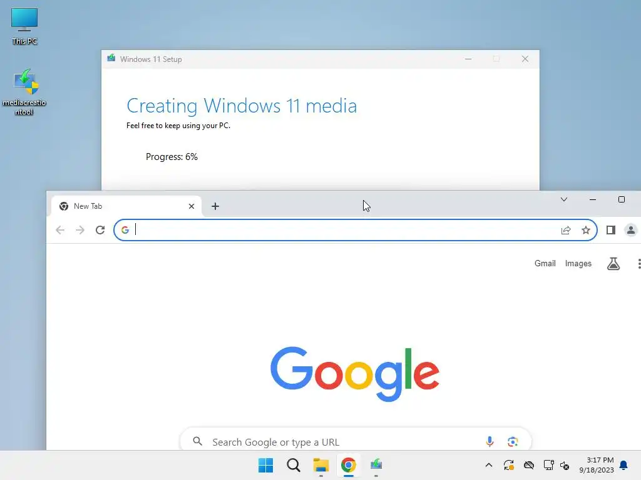Minimize the Windows 11 Setup window
Screen dimensions: 641x480
(x=468, y=59)
